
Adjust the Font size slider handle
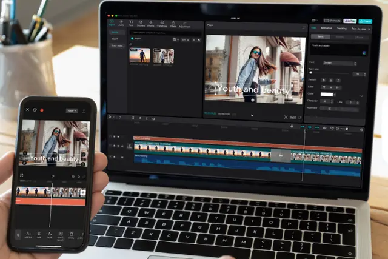[x=311, y=73]
